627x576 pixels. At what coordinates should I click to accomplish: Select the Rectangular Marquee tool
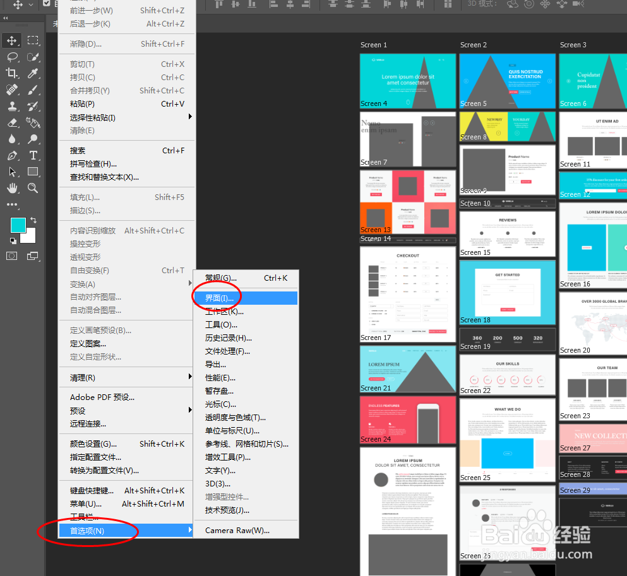click(33, 40)
